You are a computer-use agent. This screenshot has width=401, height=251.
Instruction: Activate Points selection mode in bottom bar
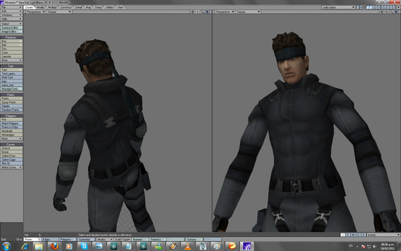32,239
